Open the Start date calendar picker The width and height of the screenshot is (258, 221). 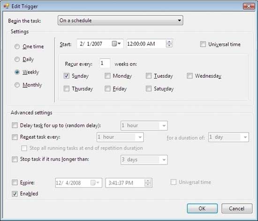pyautogui.click(x=116, y=43)
